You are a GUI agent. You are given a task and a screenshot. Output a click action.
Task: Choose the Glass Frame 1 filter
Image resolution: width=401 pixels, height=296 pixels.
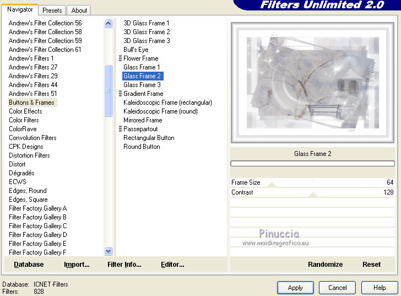pyautogui.click(x=142, y=67)
